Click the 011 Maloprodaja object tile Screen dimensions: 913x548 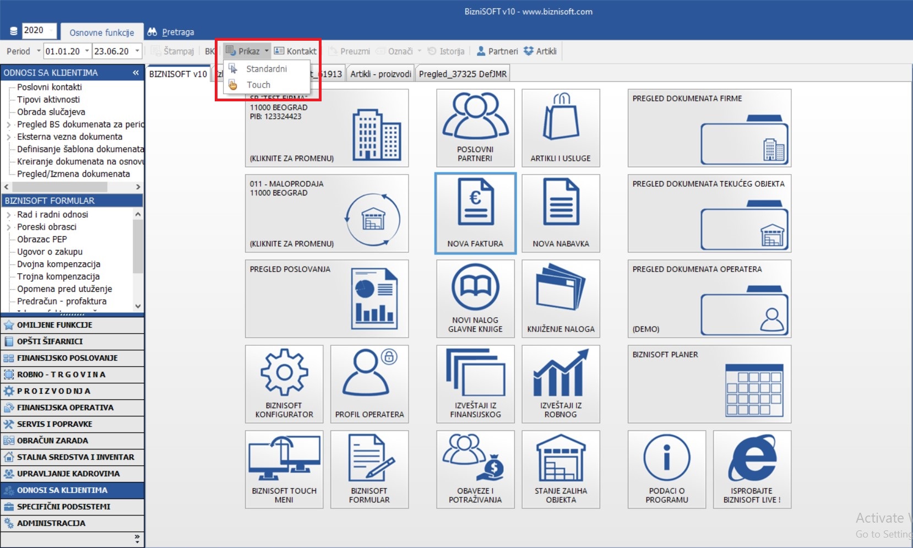[327, 213]
